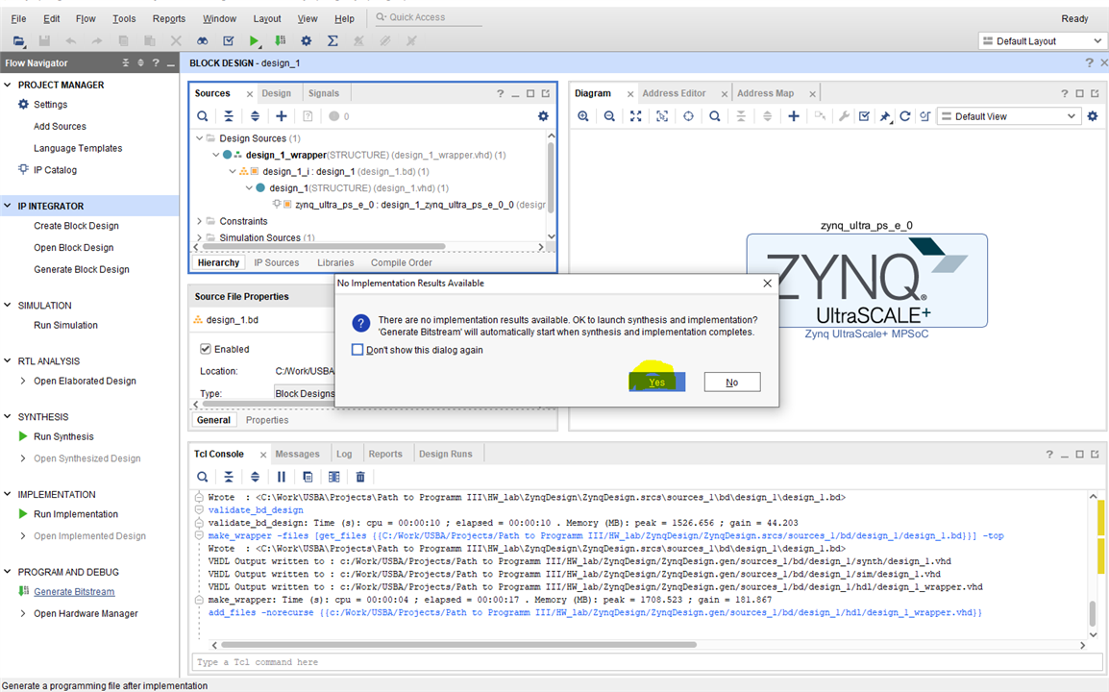
Task: Click Quick Access search field
Action: pyautogui.click(x=428, y=17)
